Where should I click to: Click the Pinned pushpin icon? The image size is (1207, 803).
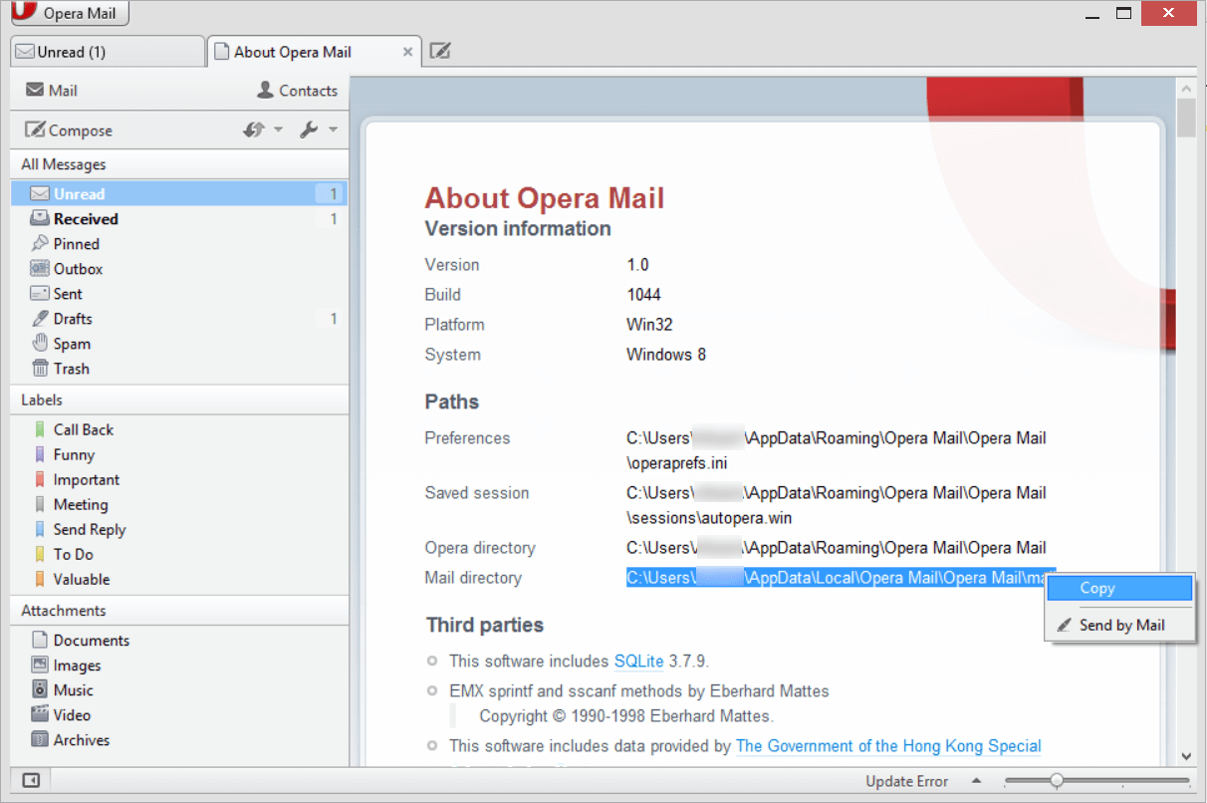pyautogui.click(x=40, y=243)
